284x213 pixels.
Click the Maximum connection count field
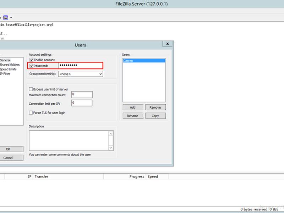pos(82,94)
